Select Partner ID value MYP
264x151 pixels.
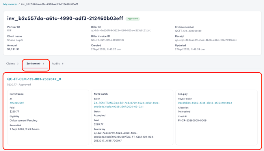[x=9, y=31]
